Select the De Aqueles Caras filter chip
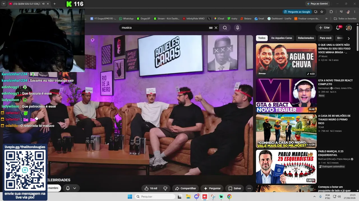 pyautogui.click(x=282, y=38)
